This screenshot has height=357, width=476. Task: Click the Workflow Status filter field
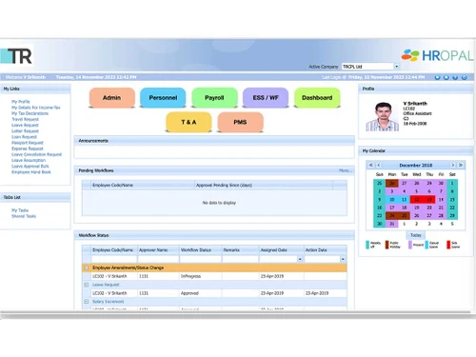[200, 259]
